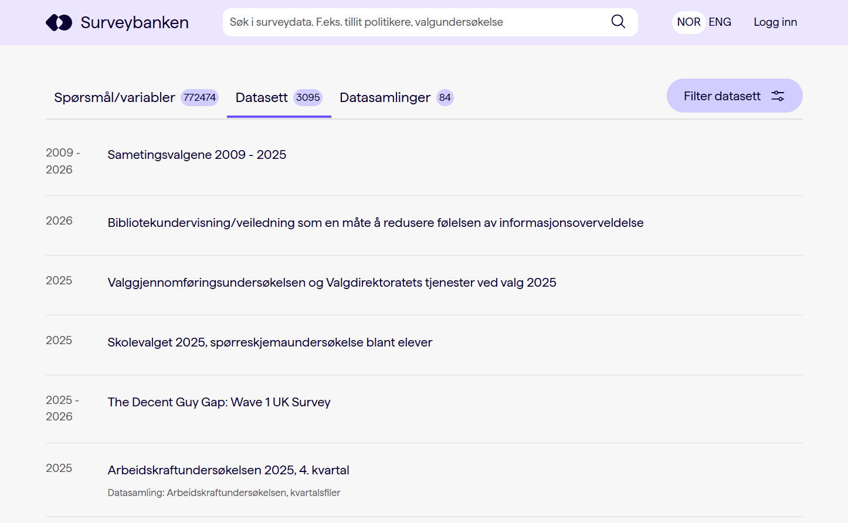Open the Bibliotekundervisning/veiledning dataset
This screenshot has height=523, width=848.
click(375, 223)
